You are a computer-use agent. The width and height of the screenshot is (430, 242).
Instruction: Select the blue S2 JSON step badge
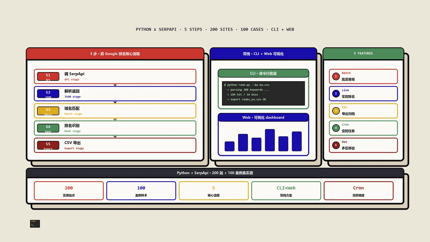point(48,94)
